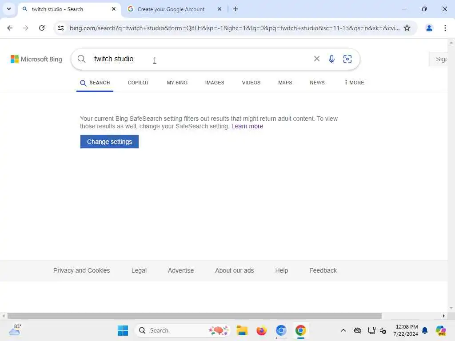Open the Help footer link
Image resolution: width=455 pixels, height=341 pixels.
coord(281,270)
